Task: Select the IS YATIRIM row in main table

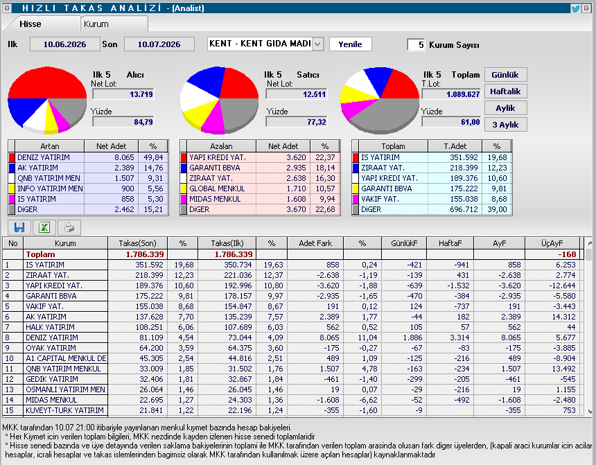Action: [x=291, y=265]
